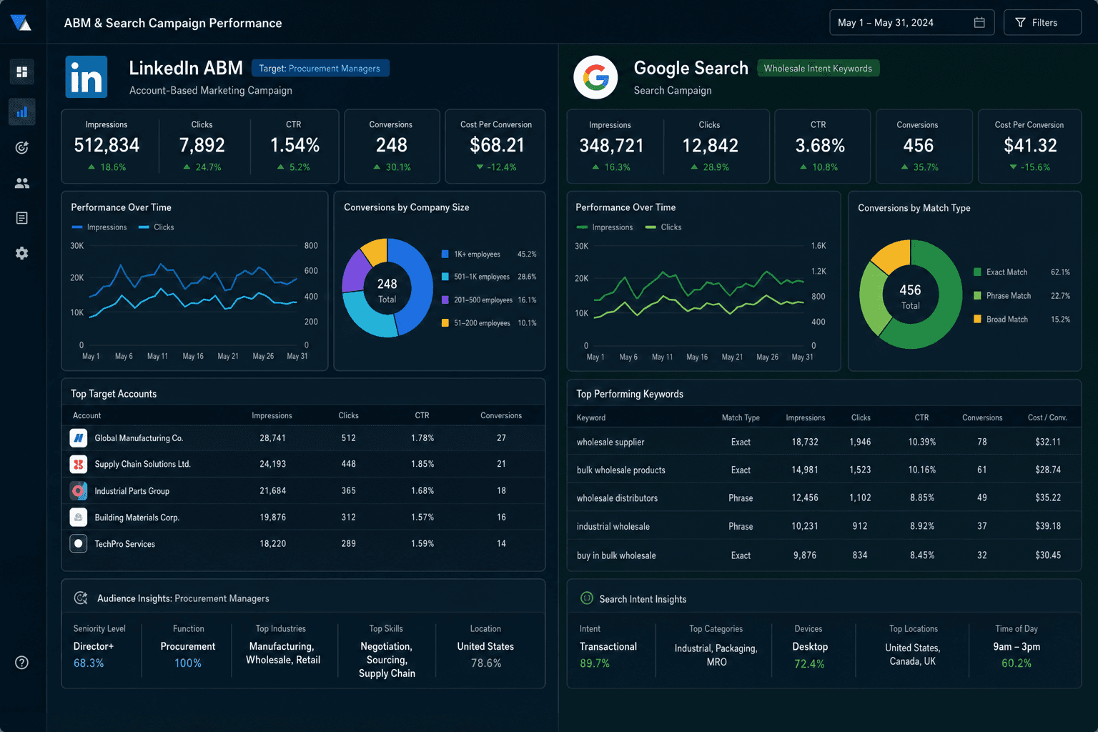Sort keywords by Cost / Conv. header

tap(1047, 417)
